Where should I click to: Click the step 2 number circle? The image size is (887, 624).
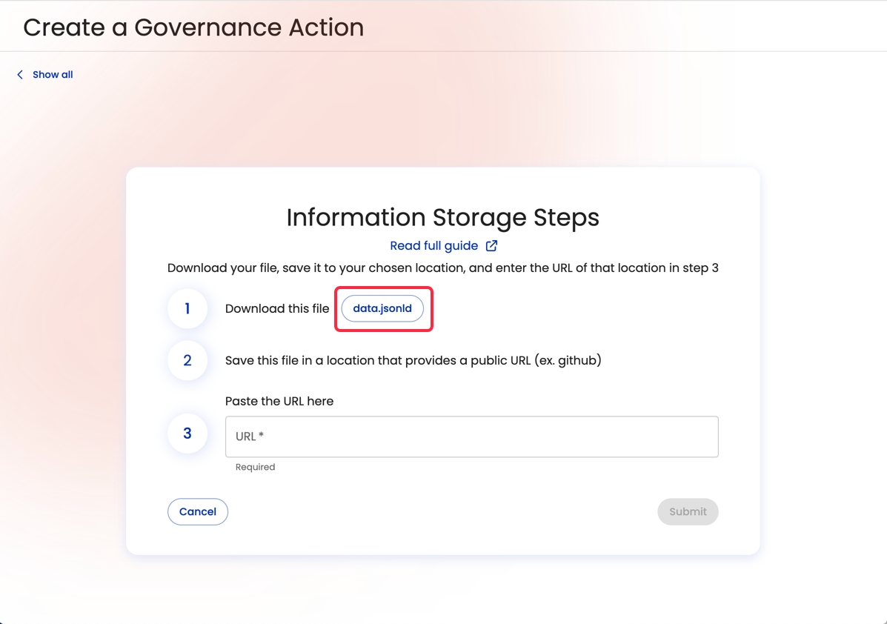pos(187,360)
